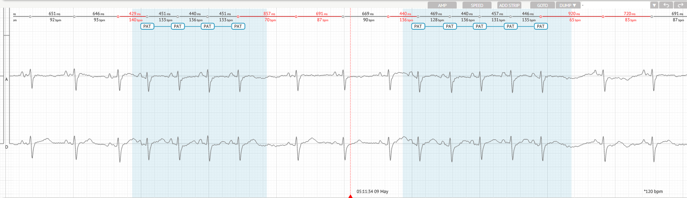Select the first PAT label of the second episode
This screenshot has height=198, width=687.
(x=418, y=26)
